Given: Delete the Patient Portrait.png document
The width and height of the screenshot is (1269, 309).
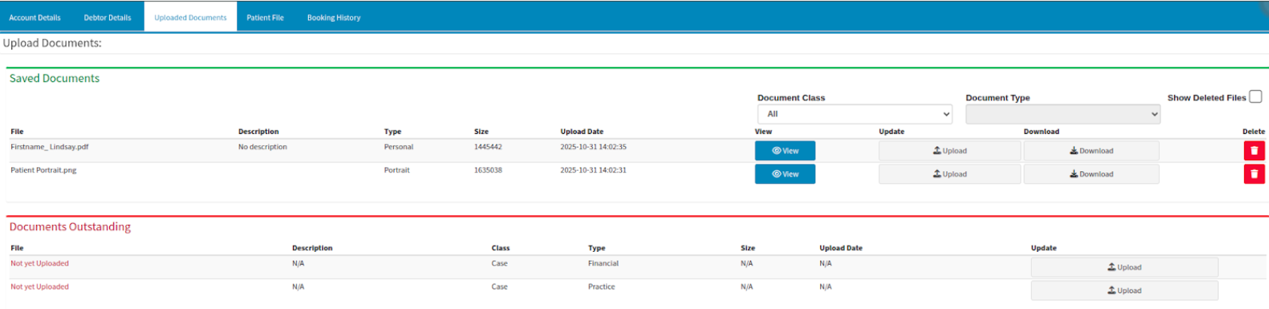Looking at the screenshot, I should 1254,174.
